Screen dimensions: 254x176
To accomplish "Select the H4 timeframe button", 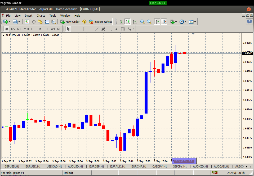I will tap(39, 29).
